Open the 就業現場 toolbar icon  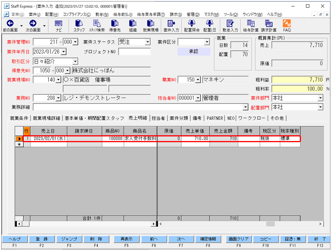tap(150, 23)
